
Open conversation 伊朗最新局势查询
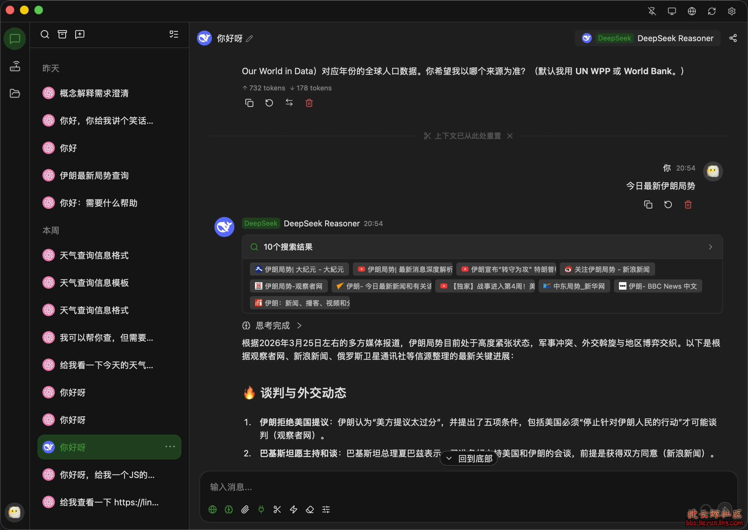109,176
